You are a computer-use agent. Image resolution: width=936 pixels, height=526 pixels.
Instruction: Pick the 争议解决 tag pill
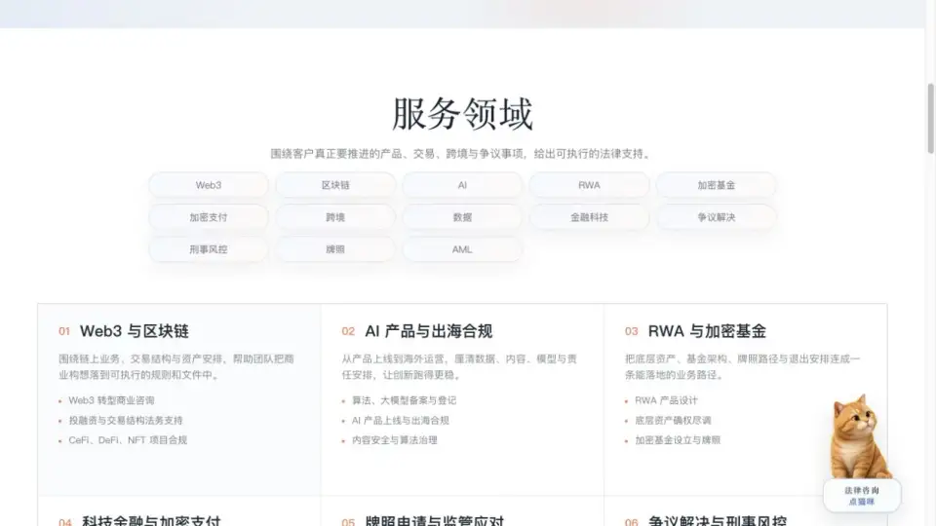[x=717, y=217]
